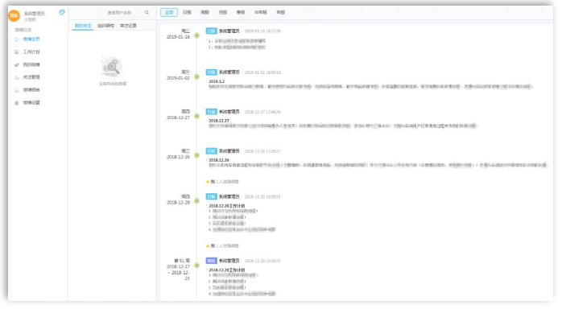This screenshot has width=562, height=309.
Task: Click the 微博设置 sidebar icon
Action: click(16, 103)
